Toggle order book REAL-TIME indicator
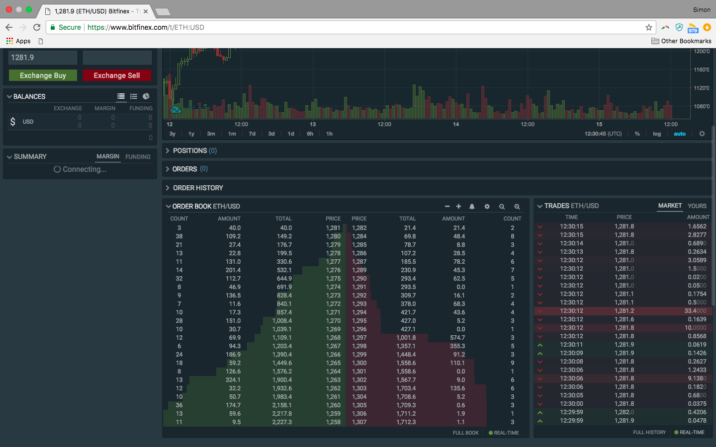 pos(504,433)
